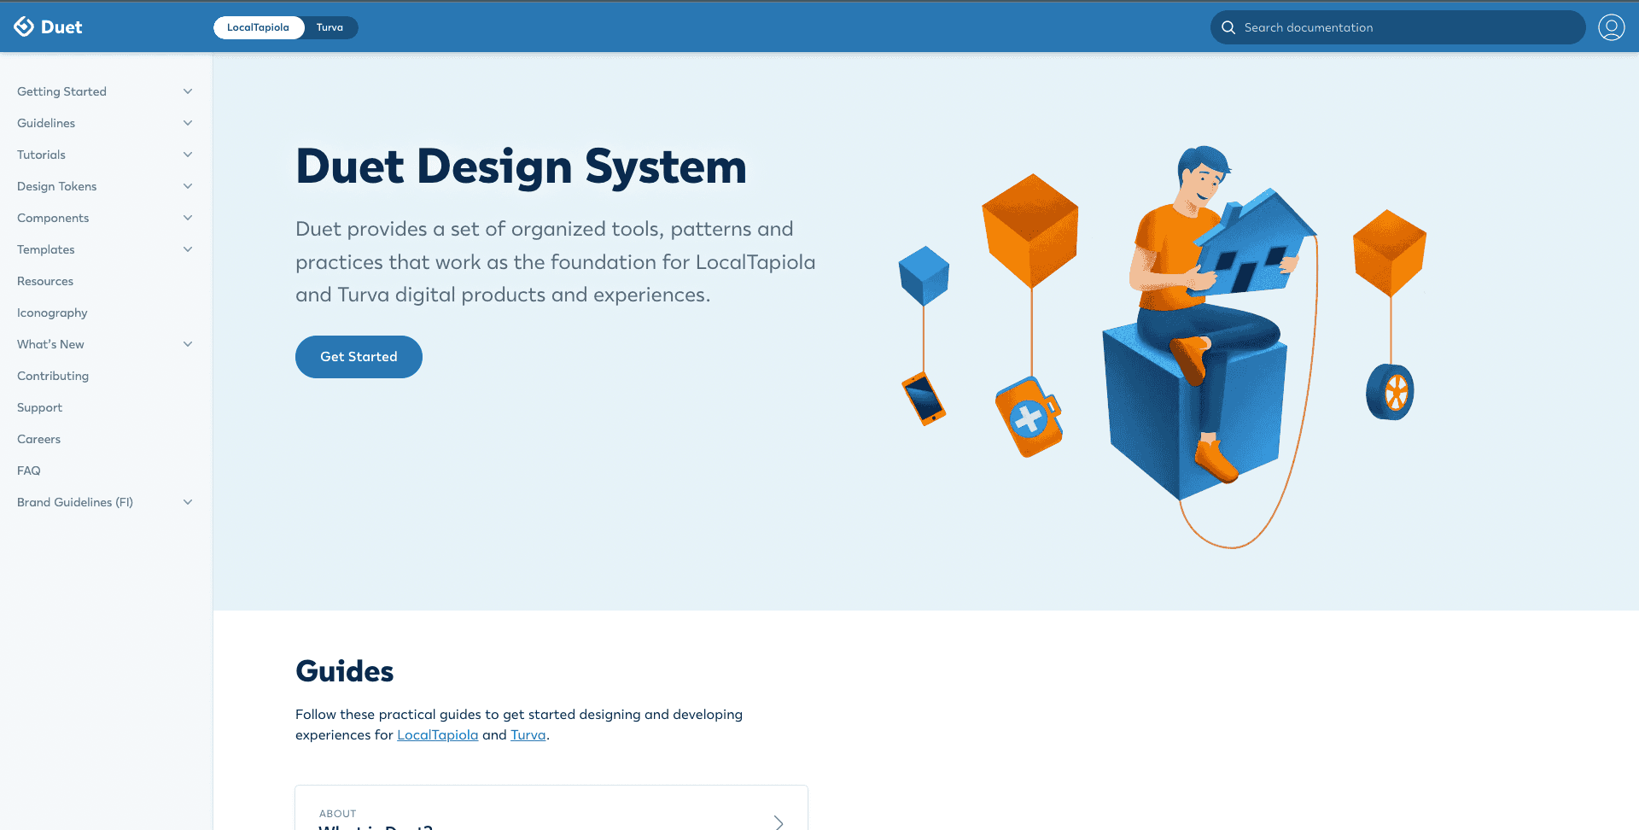Focus the Search documentation field

click(x=1397, y=27)
